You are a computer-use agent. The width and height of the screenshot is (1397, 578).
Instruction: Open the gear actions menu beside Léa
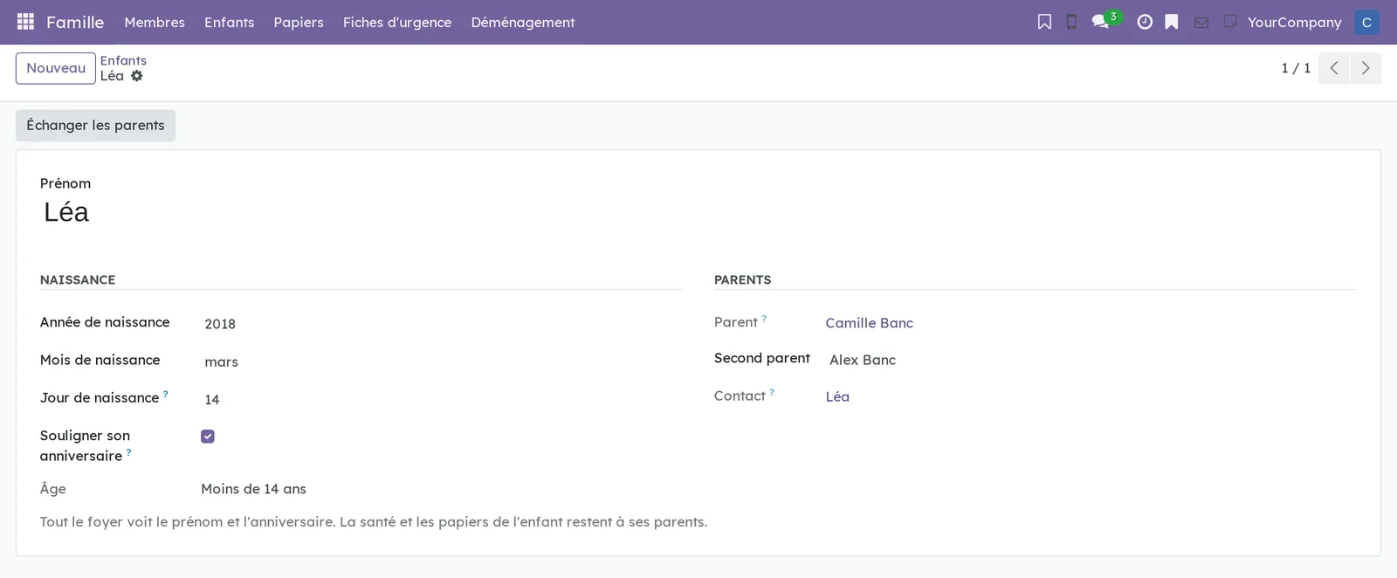pos(137,76)
